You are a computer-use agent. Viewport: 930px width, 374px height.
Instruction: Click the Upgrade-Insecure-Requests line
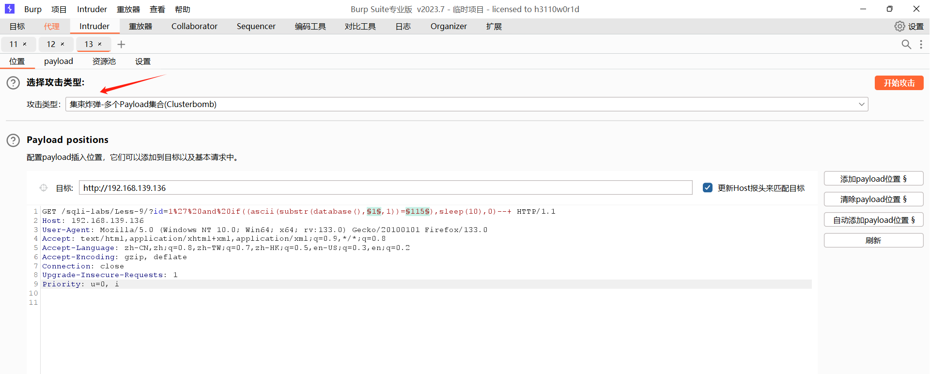[x=110, y=275]
